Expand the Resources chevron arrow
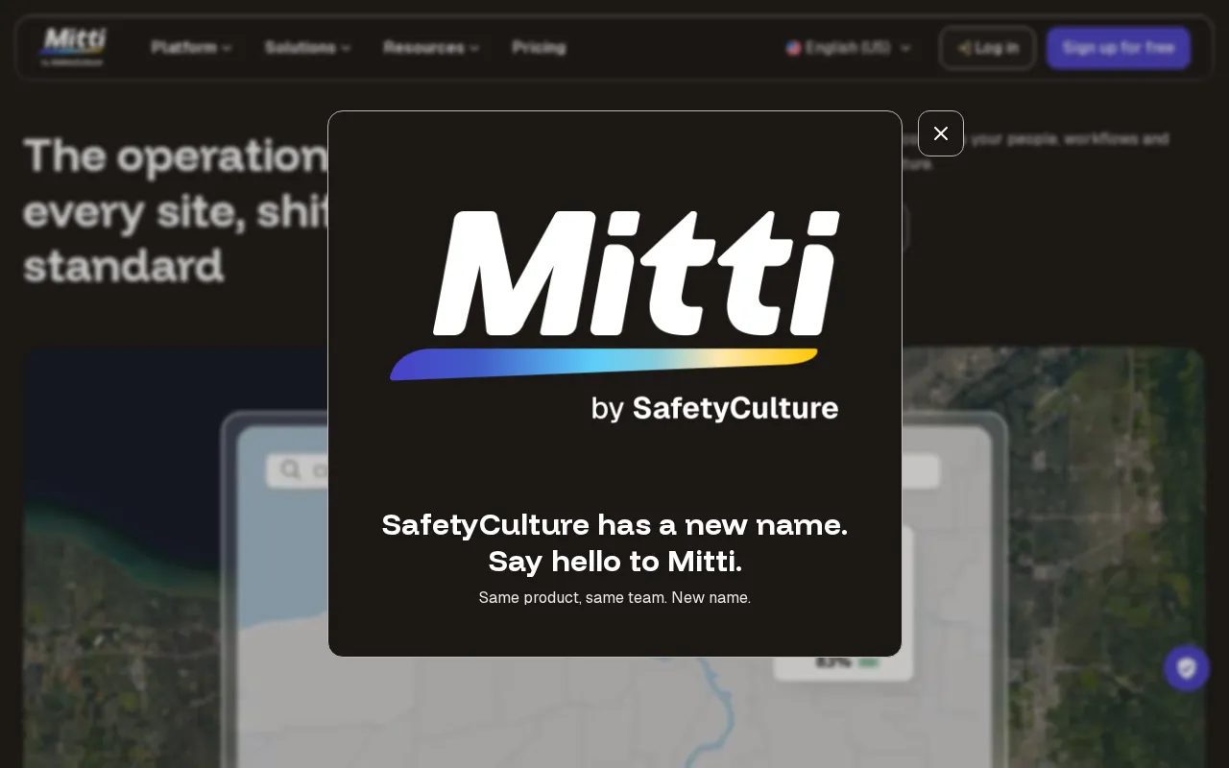 pyautogui.click(x=474, y=48)
